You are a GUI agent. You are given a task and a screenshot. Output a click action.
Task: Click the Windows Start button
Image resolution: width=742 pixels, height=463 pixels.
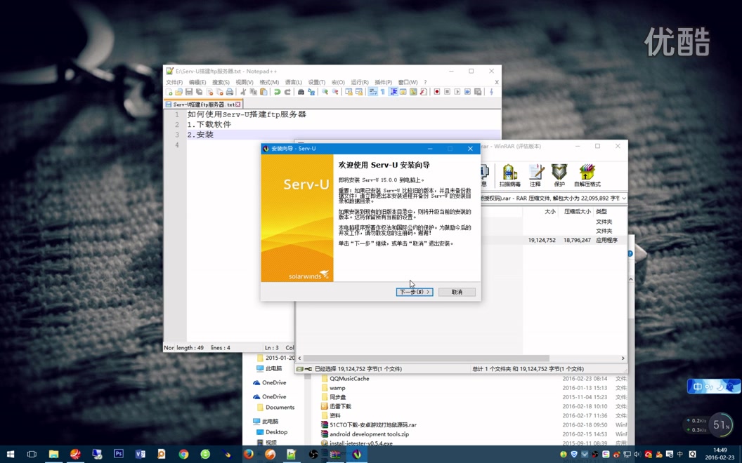click(10, 454)
